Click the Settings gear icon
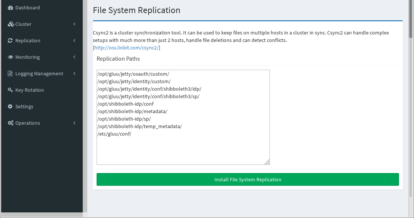414x218 pixels. tap(10, 106)
